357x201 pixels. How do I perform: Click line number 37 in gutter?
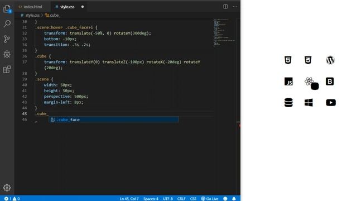(25, 62)
